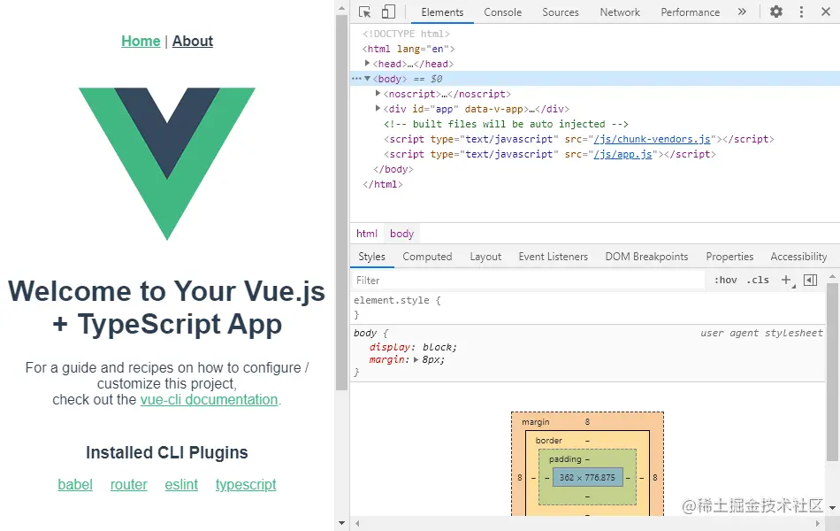
Task: Select the html lang="en" line
Action: coord(409,49)
